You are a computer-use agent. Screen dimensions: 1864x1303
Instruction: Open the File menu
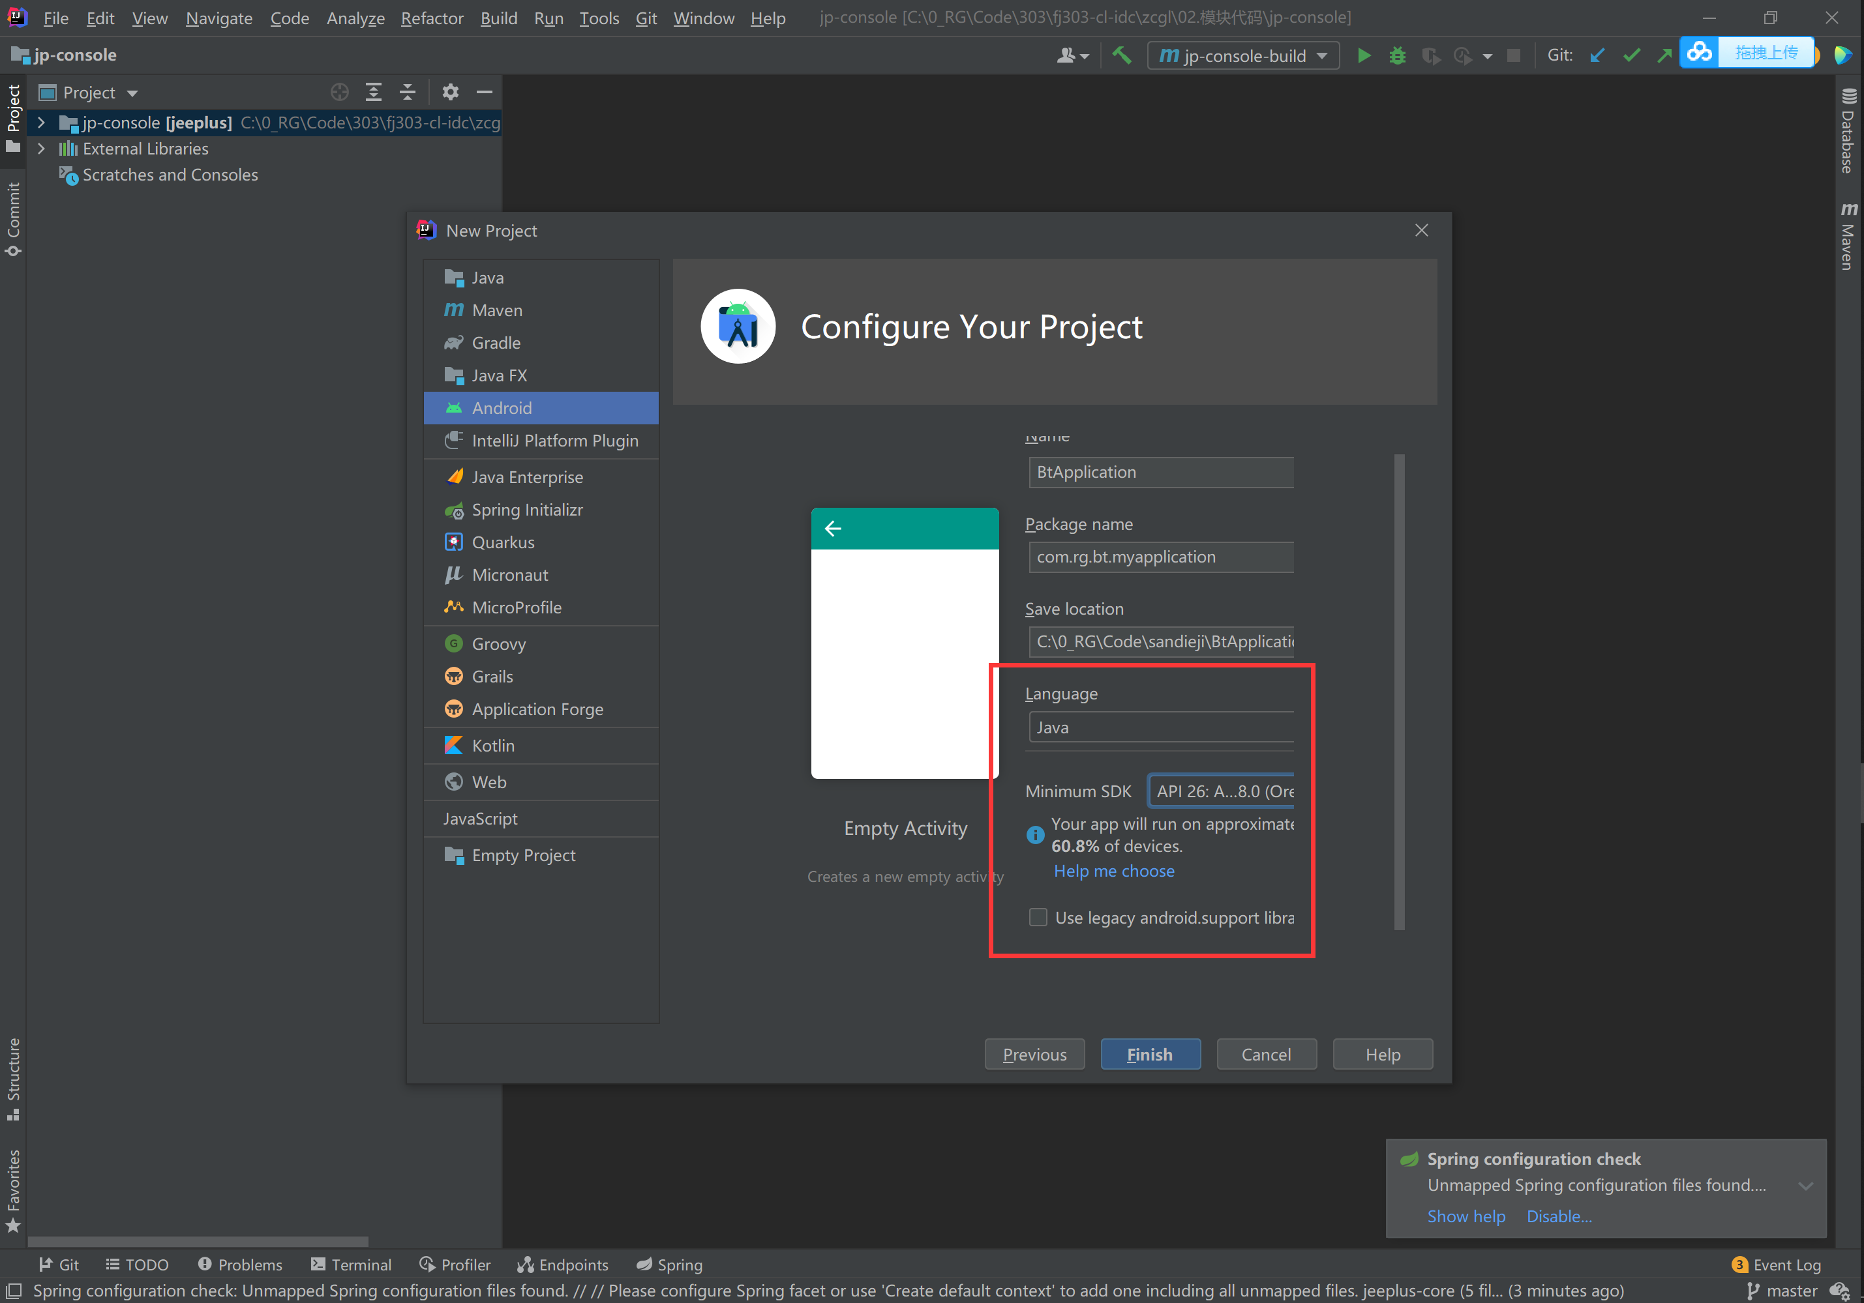point(55,18)
